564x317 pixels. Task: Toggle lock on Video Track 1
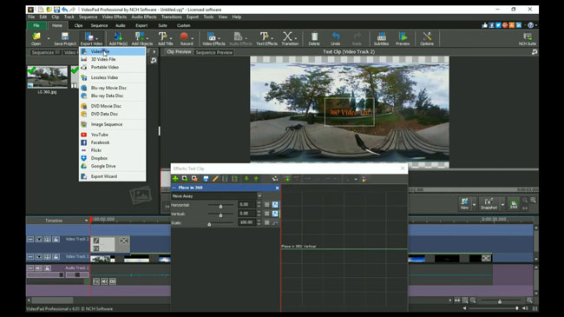click(x=56, y=257)
